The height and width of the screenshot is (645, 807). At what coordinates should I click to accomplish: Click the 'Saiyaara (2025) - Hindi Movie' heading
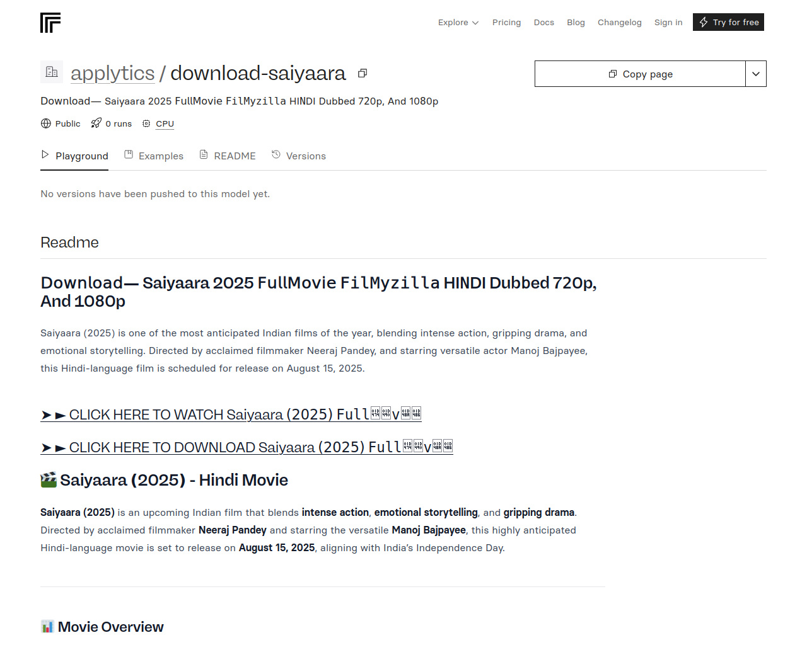click(174, 480)
